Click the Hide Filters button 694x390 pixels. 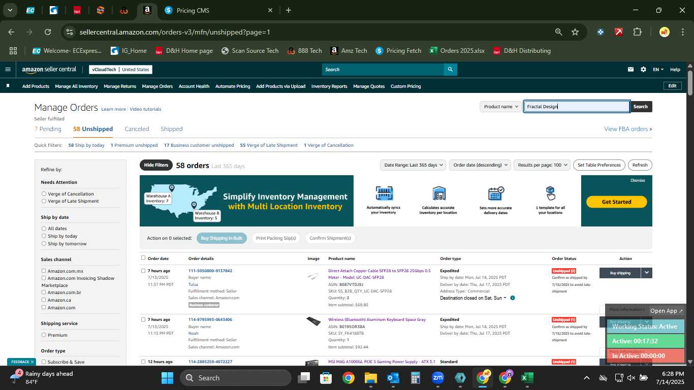(x=156, y=165)
